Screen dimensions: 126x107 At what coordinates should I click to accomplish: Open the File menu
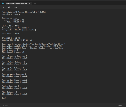pyautogui.click(x=3, y=7)
